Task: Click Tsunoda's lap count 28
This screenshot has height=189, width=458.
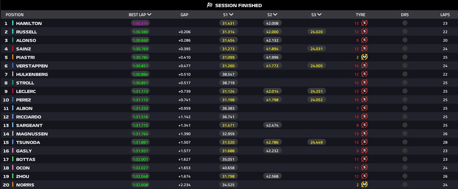Action: pyautogui.click(x=445, y=142)
